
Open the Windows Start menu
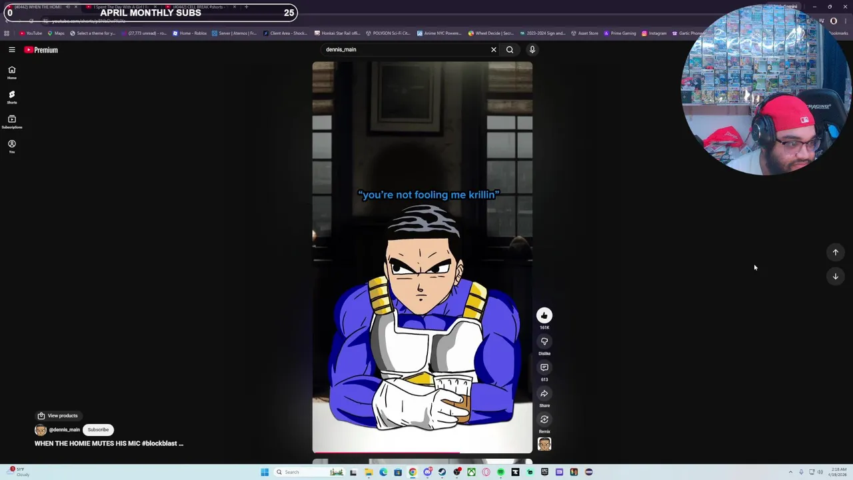click(265, 472)
